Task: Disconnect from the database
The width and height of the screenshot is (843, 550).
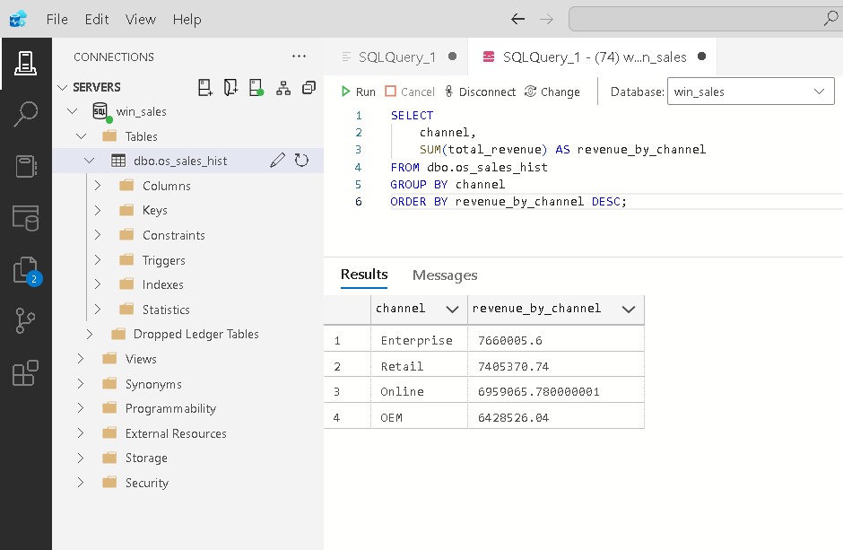Action: point(480,92)
